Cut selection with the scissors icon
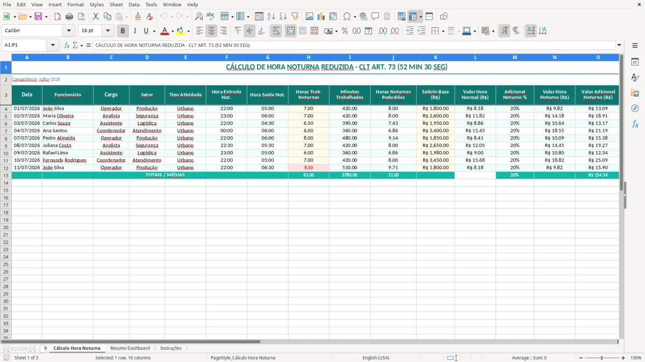The width and height of the screenshot is (645, 362). 95,17
